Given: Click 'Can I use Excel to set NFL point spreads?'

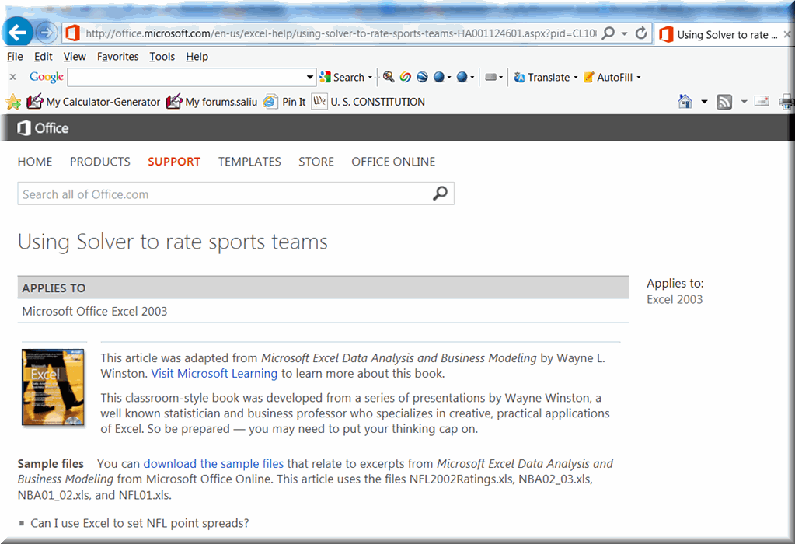Looking at the screenshot, I should pos(140,523).
